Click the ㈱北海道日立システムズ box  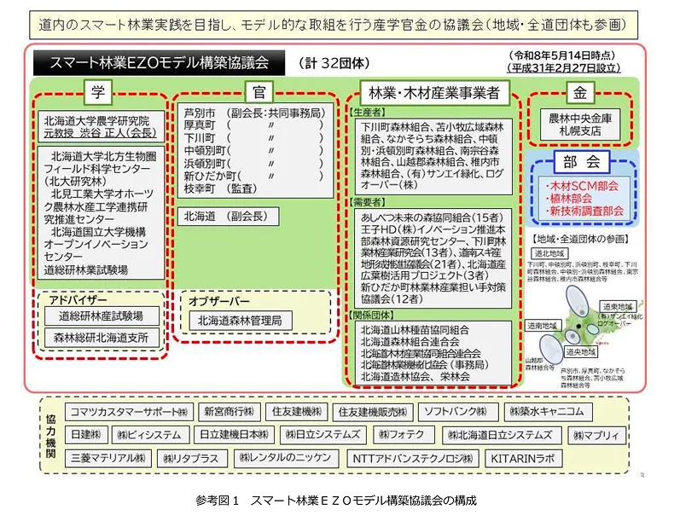point(502,435)
